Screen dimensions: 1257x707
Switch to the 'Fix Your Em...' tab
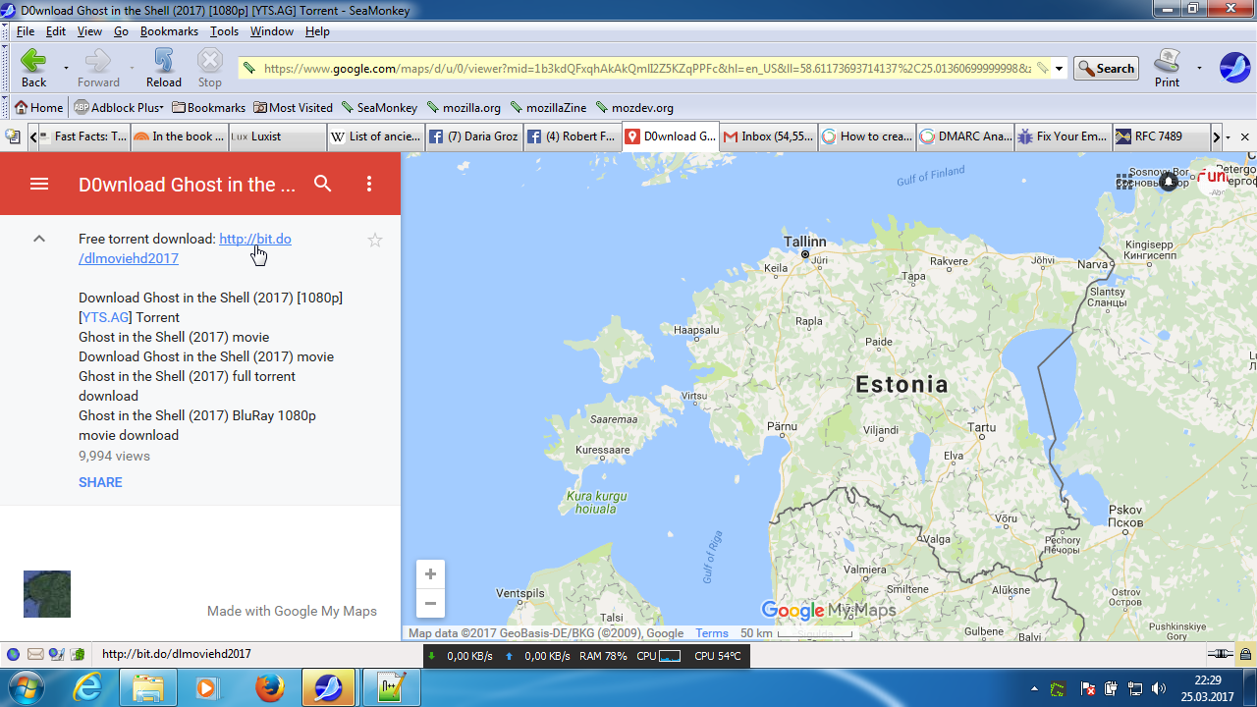(1063, 136)
